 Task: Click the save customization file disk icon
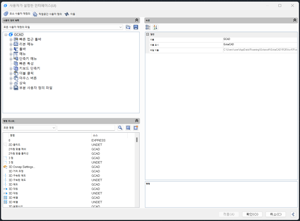click(136, 27)
